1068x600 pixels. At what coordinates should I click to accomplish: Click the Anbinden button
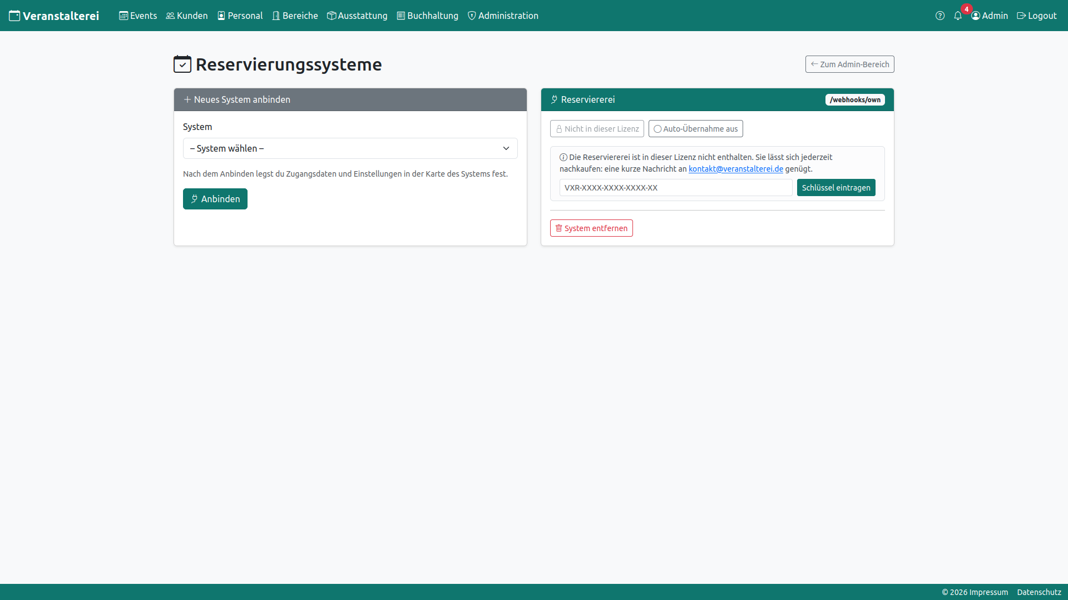[215, 199]
